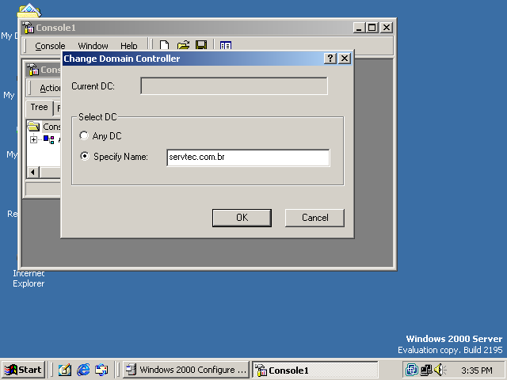Launch Internet Explorer from quick launch
The image size is (507, 380).
coord(83,370)
